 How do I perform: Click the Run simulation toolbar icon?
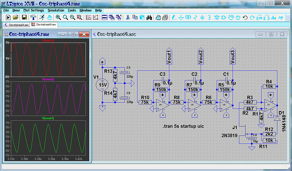[42, 17]
